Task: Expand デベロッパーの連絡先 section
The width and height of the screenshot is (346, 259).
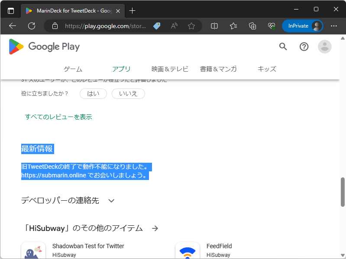Action: [x=68, y=200]
